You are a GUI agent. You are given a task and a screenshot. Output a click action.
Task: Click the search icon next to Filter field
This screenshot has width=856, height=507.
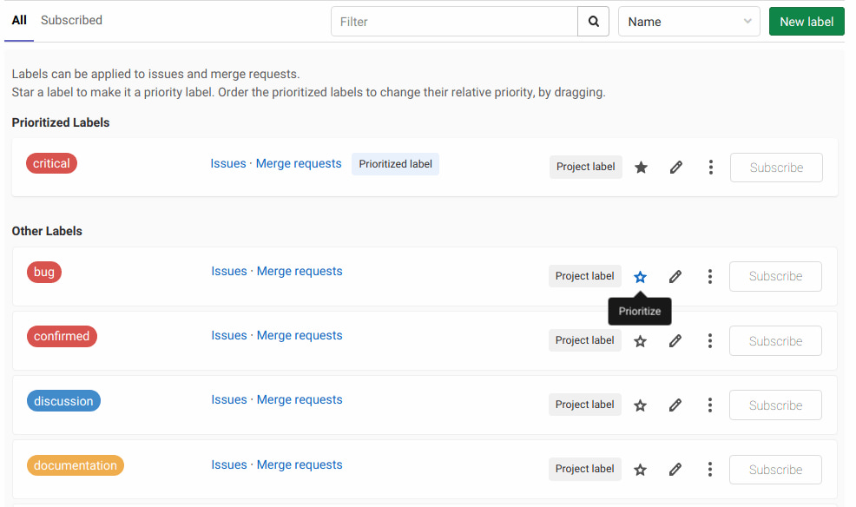click(x=593, y=21)
